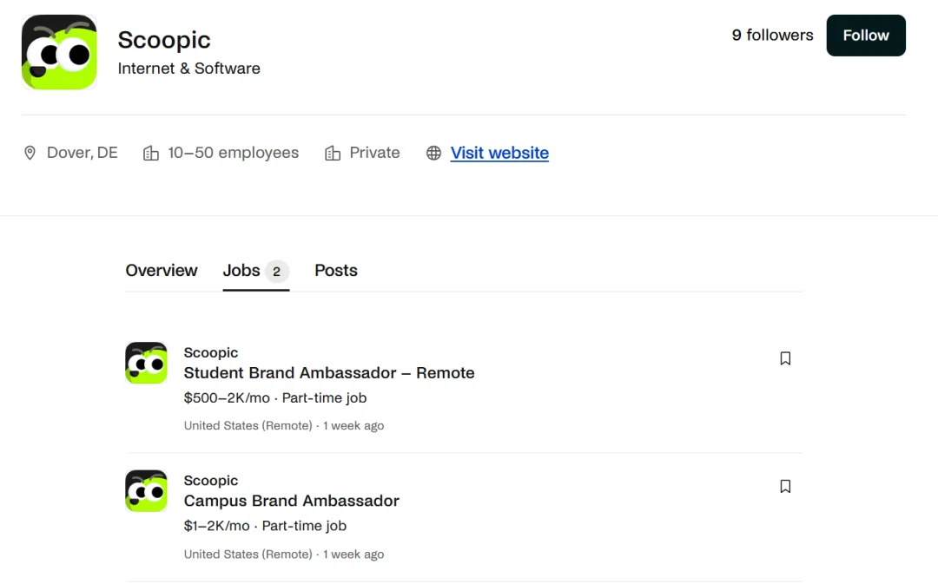Follow the Scoopic company page
The width and height of the screenshot is (938, 584).
[x=866, y=36]
